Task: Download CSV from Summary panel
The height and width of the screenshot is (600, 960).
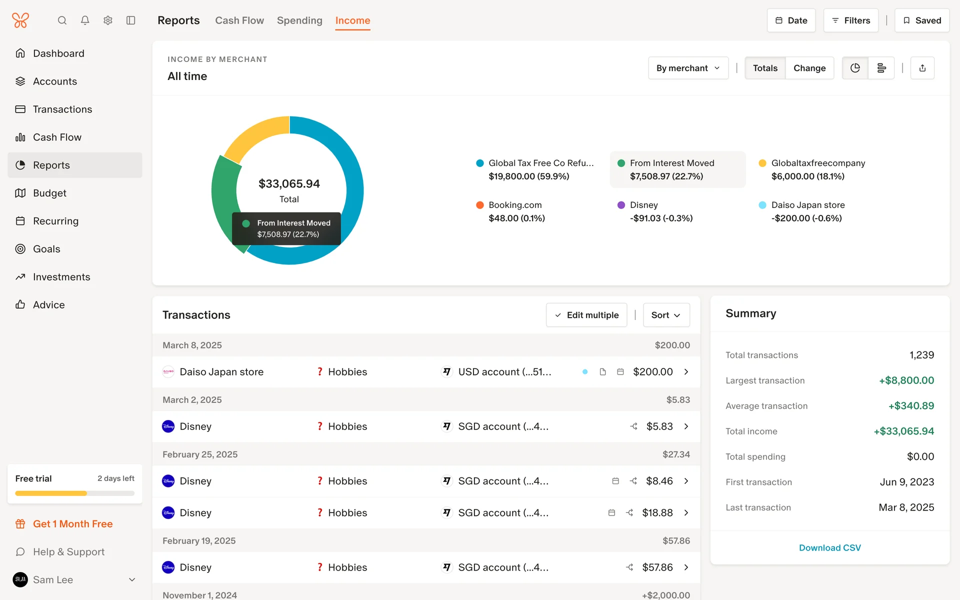Action: click(x=829, y=547)
